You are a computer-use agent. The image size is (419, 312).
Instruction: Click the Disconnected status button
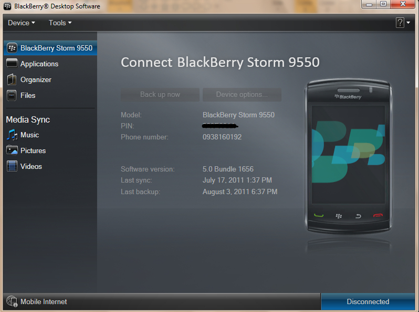tap(368, 301)
